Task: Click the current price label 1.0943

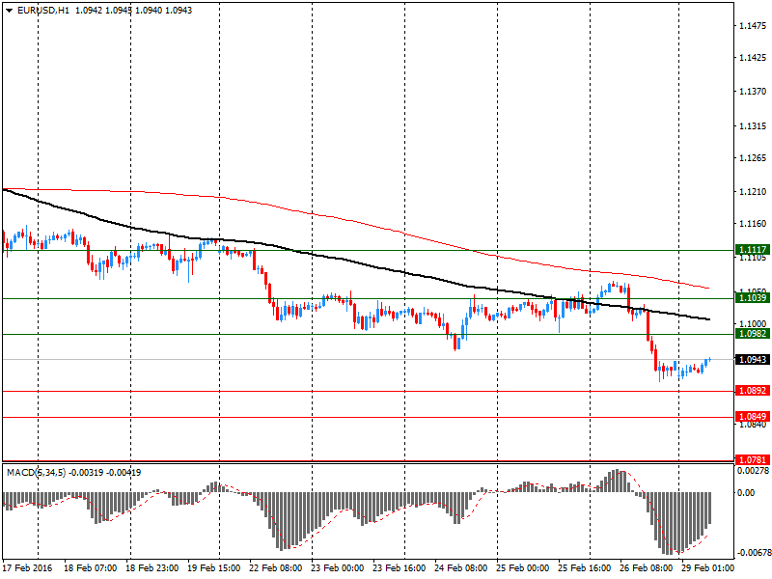Action: tap(753, 359)
